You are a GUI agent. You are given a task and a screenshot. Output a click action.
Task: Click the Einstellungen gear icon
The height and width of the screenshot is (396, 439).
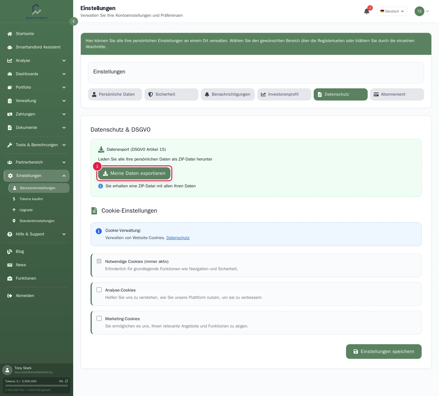[x=10, y=176]
